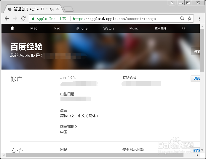Open the zoom magnifier icon in address bar
206x159 pixels.
tap(182, 18)
